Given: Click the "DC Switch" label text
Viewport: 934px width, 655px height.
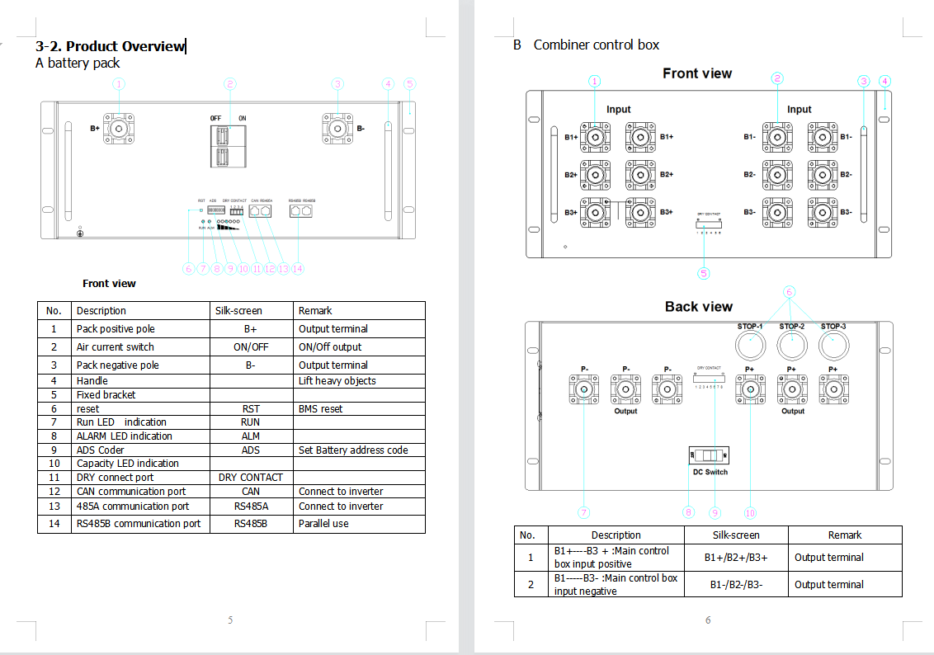Looking at the screenshot, I should (x=710, y=472).
